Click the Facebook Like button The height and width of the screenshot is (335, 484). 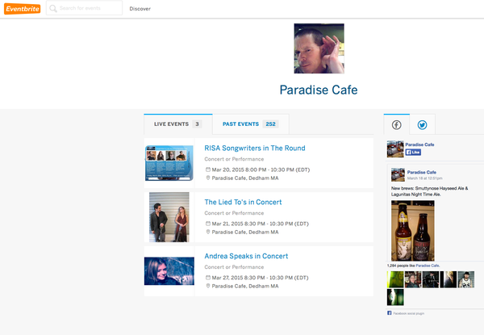[x=413, y=153]
